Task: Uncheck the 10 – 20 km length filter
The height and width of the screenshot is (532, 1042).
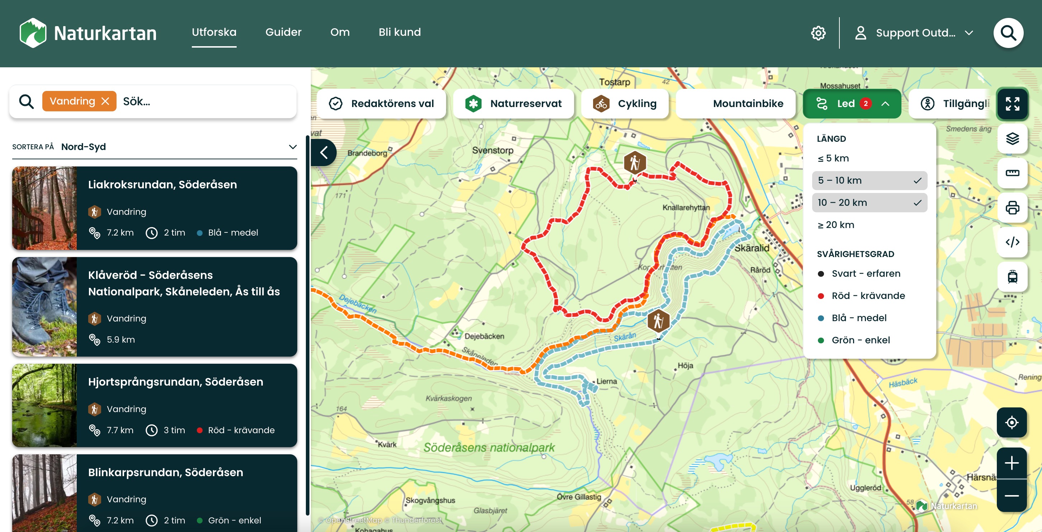Action: pyautogui.click(x=869, y=203)
